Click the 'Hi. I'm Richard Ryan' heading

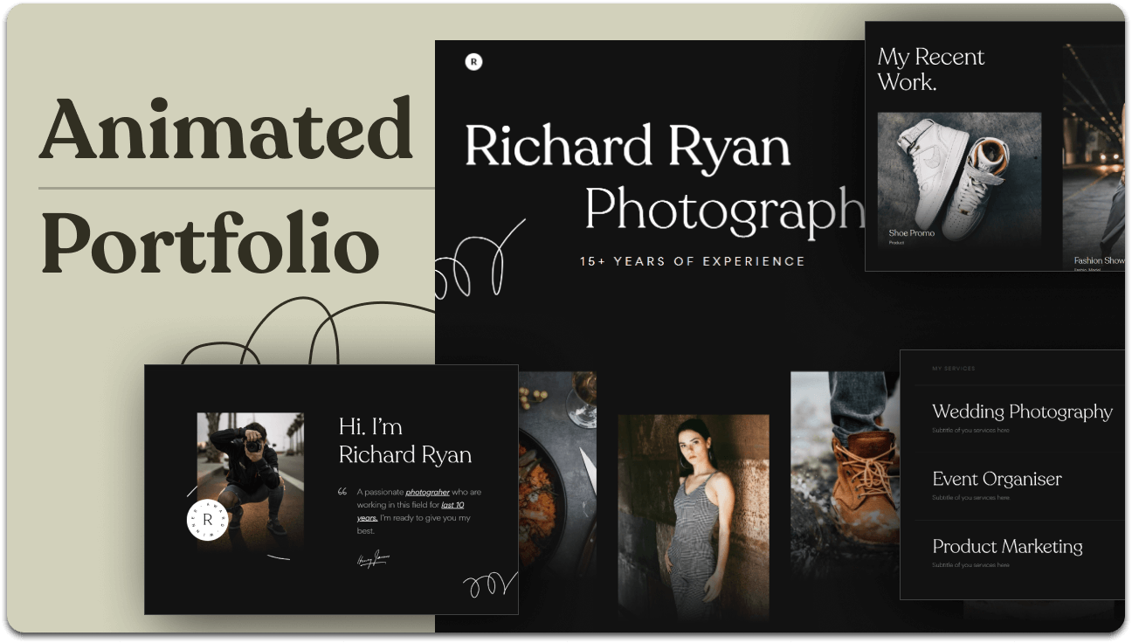click(404, 440)
